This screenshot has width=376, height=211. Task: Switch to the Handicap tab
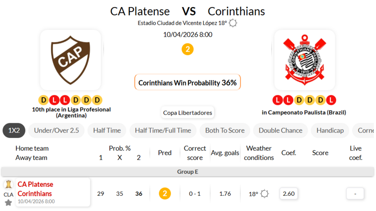point(330,130)
